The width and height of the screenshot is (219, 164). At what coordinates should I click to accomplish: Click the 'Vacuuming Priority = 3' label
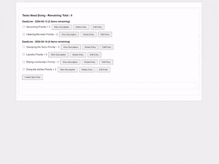point(38,27)
